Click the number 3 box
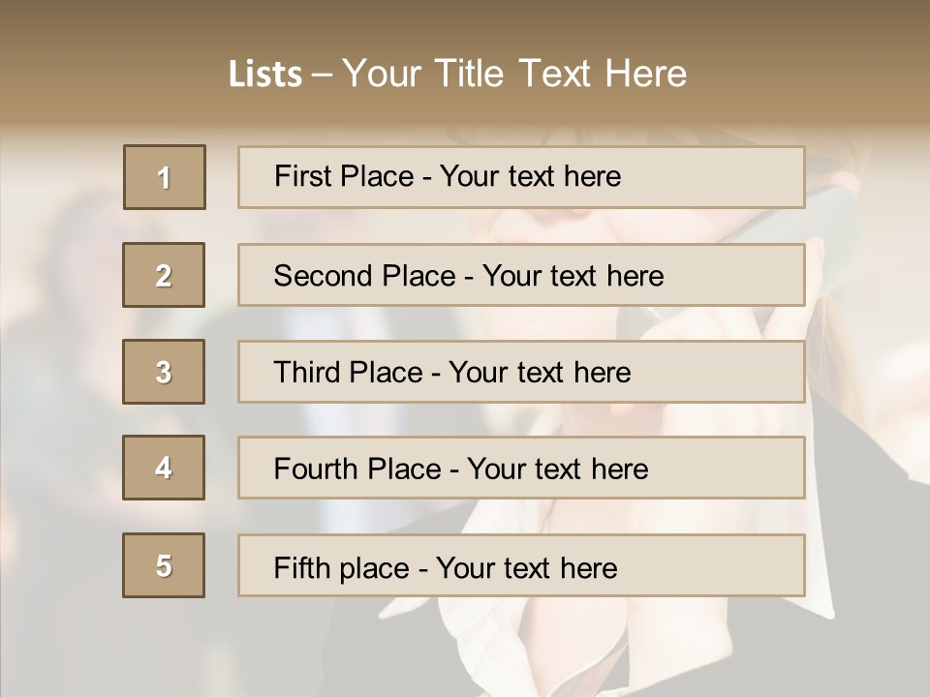This screenshot has height=697, width=930. tap(164, 372)
